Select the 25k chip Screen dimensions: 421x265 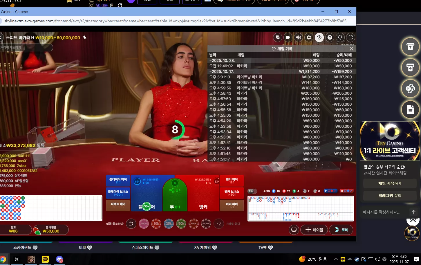[x=169, y=223]
